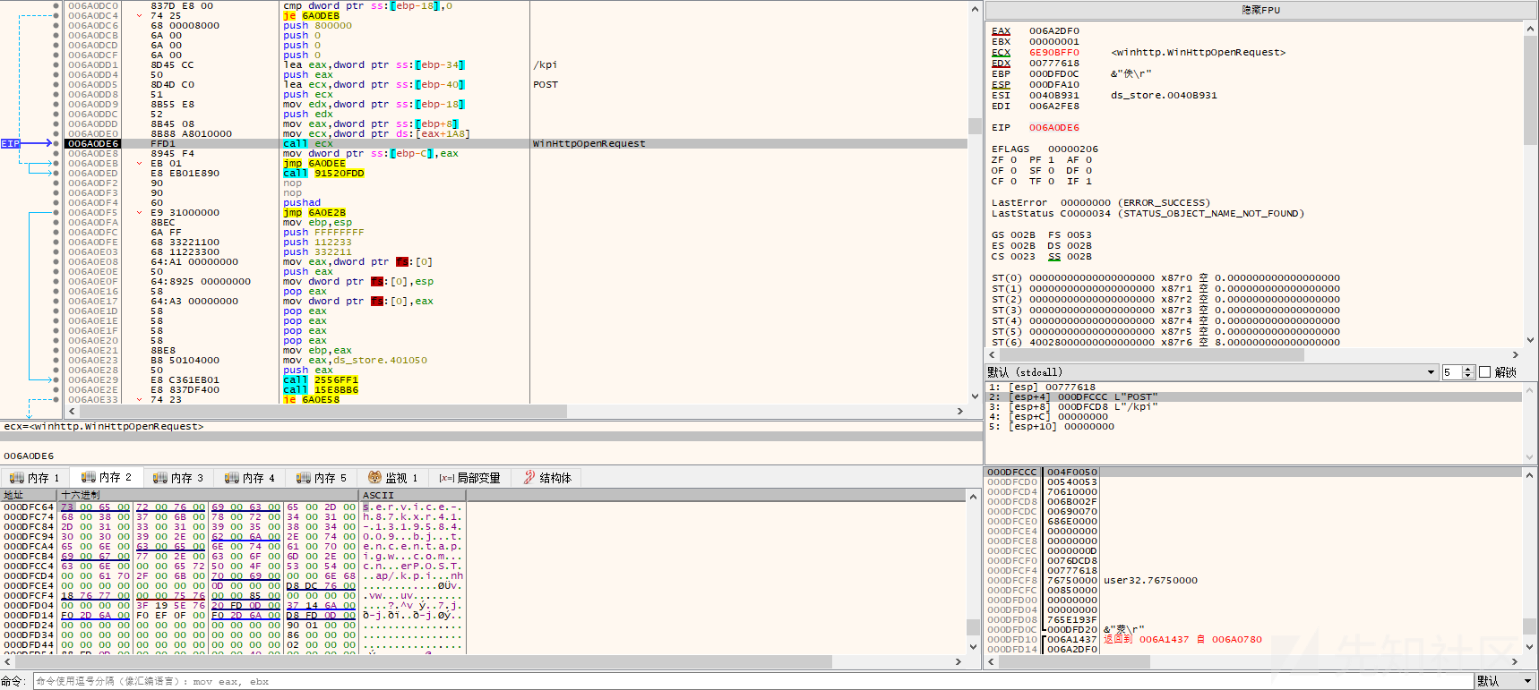Increase the argument count stepper
The width and height of the screenshot is (1539, 690).
[x=1468, y=369]
